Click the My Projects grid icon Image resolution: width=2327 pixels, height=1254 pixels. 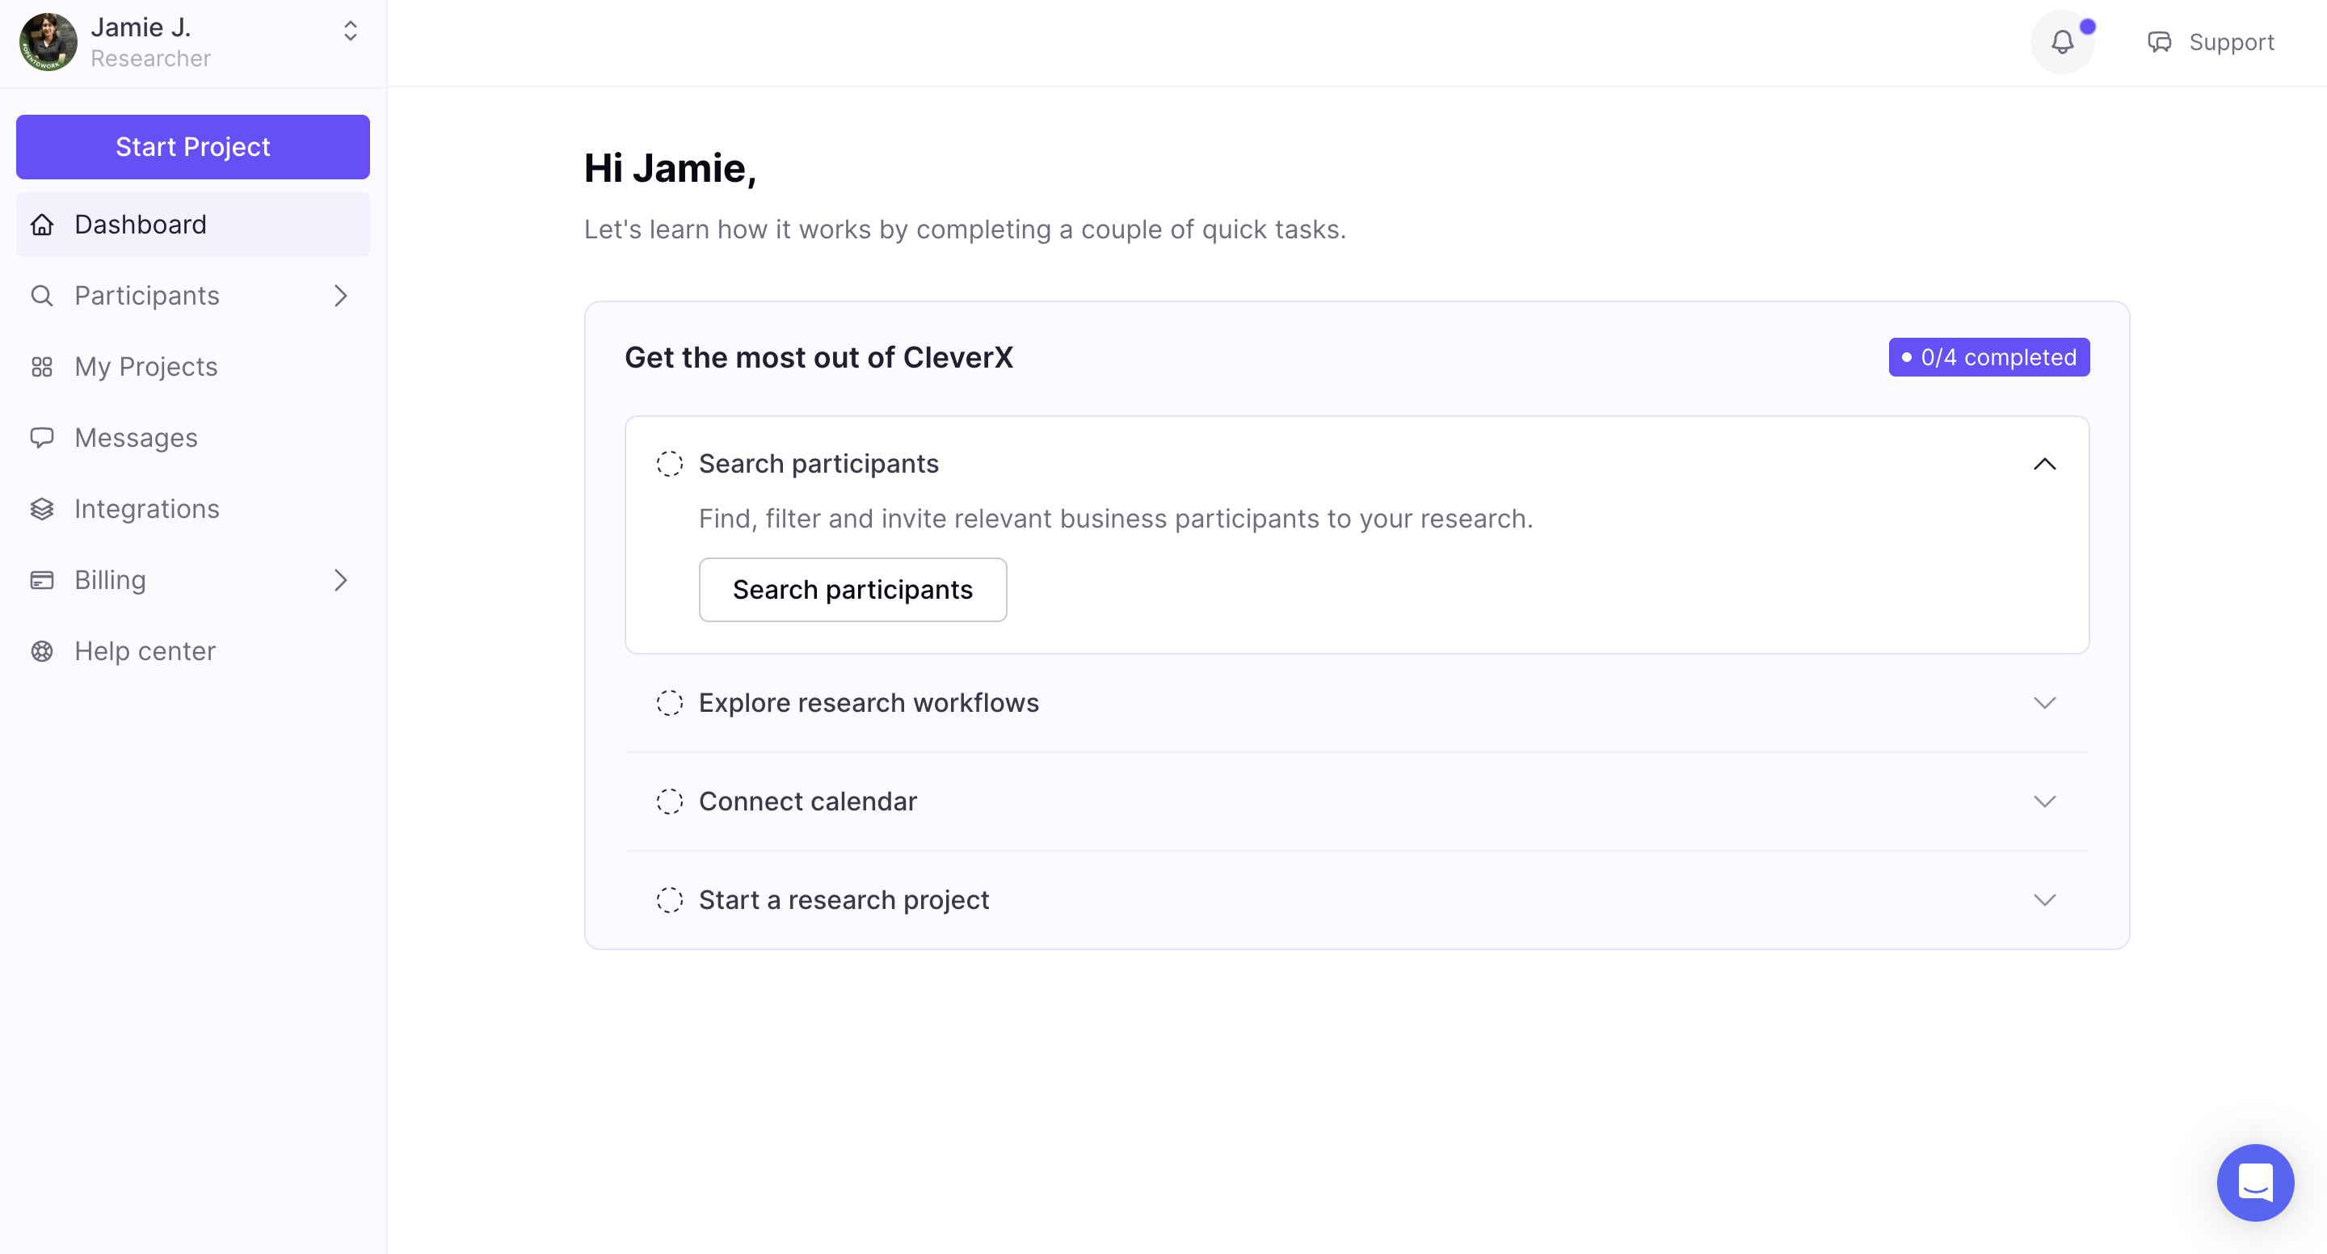coord(41,367)
